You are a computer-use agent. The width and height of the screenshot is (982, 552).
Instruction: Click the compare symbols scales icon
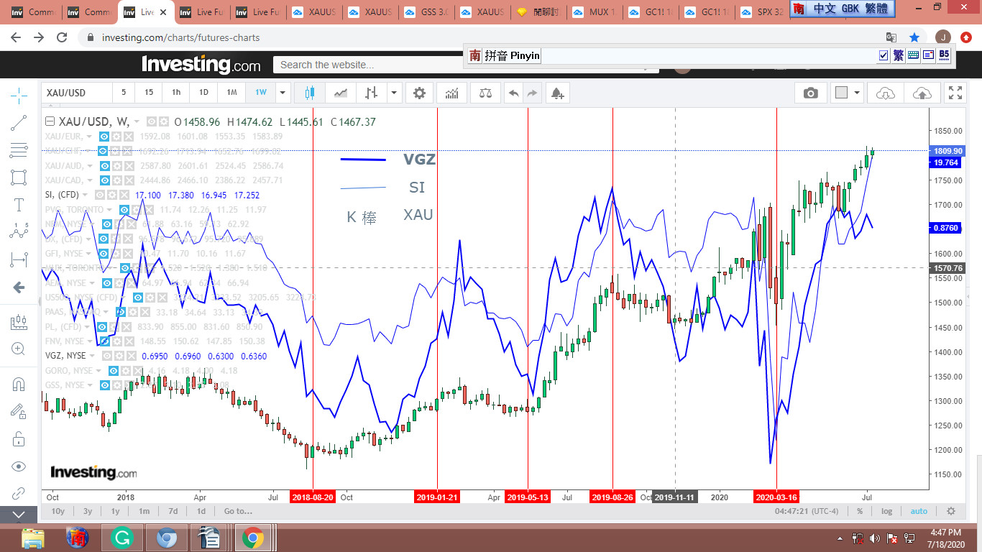tap(485, 93)
